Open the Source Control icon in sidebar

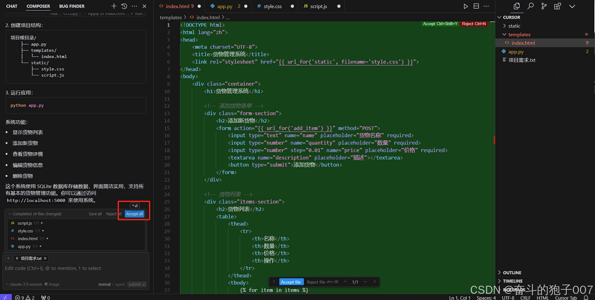click(x=544, y=6)
